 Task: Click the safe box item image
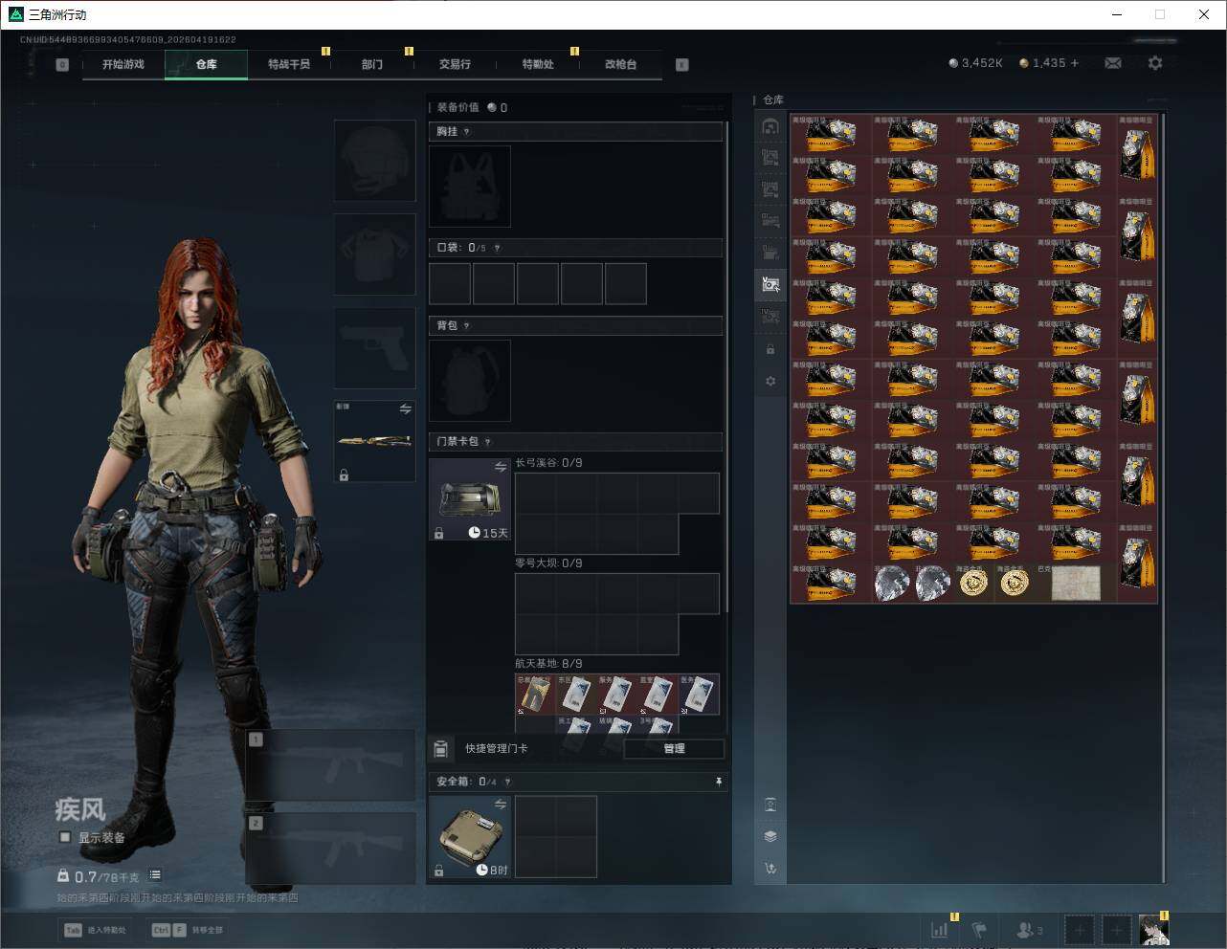pos(469,837)
